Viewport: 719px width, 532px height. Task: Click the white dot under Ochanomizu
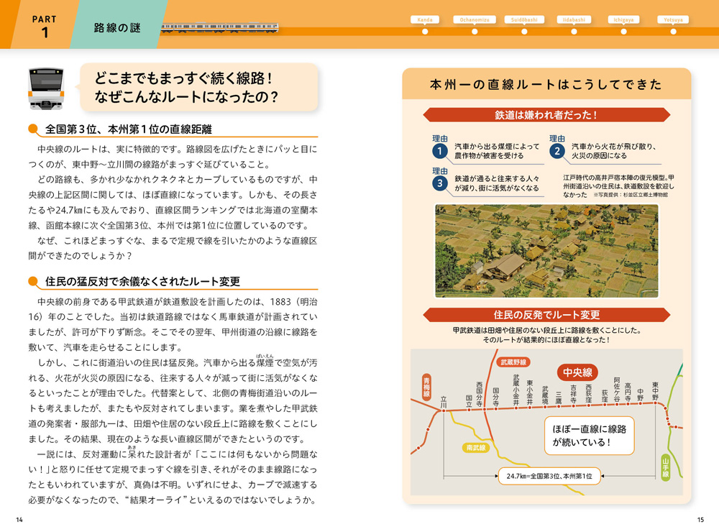(x=475, y=32)
